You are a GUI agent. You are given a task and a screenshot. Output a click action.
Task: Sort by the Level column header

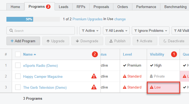click(x=127, y=54)
